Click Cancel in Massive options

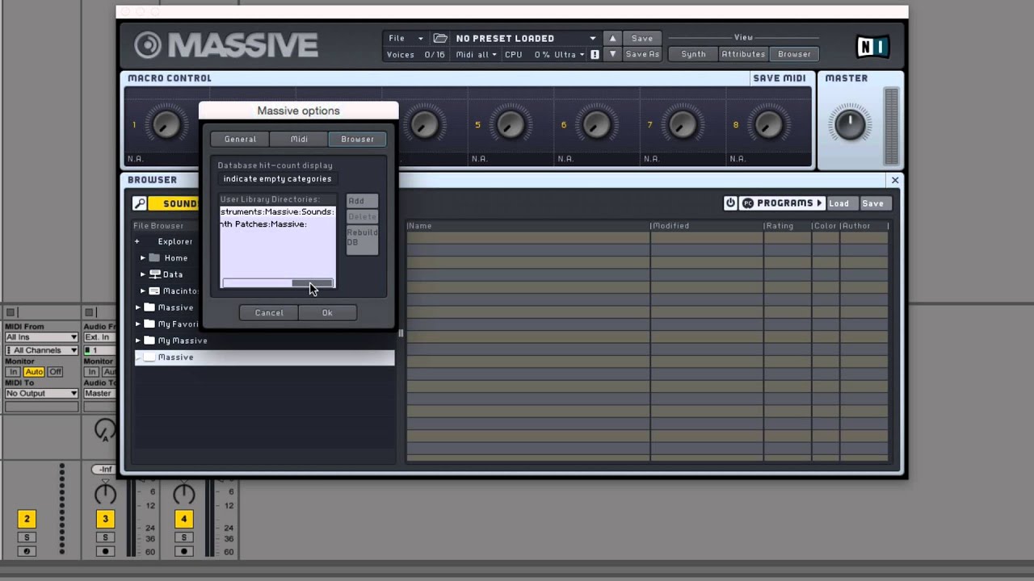coord(269,313)
